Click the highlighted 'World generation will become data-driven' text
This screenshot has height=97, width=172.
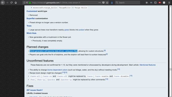coord(53,51)
